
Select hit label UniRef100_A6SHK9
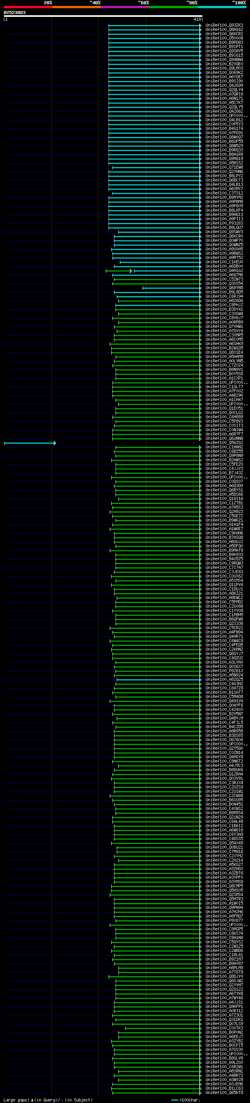point(224,344)
